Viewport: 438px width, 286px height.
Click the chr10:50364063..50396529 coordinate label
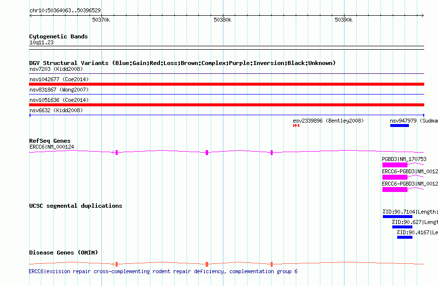click(65, 11)
